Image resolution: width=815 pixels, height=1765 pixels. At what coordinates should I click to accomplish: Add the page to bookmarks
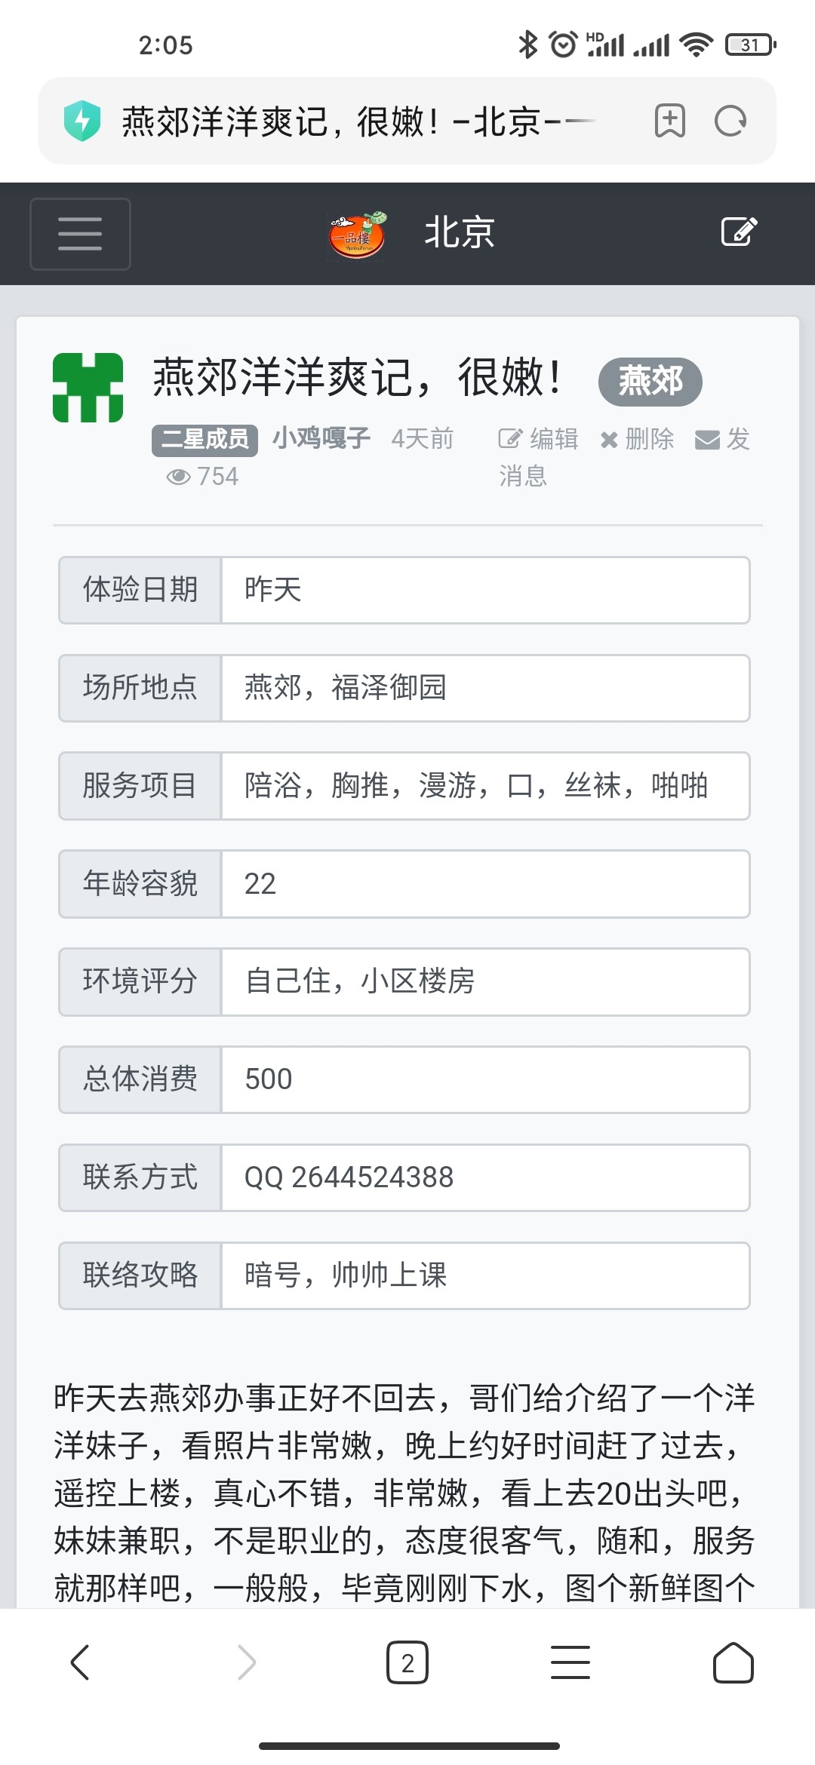(669, 121)
